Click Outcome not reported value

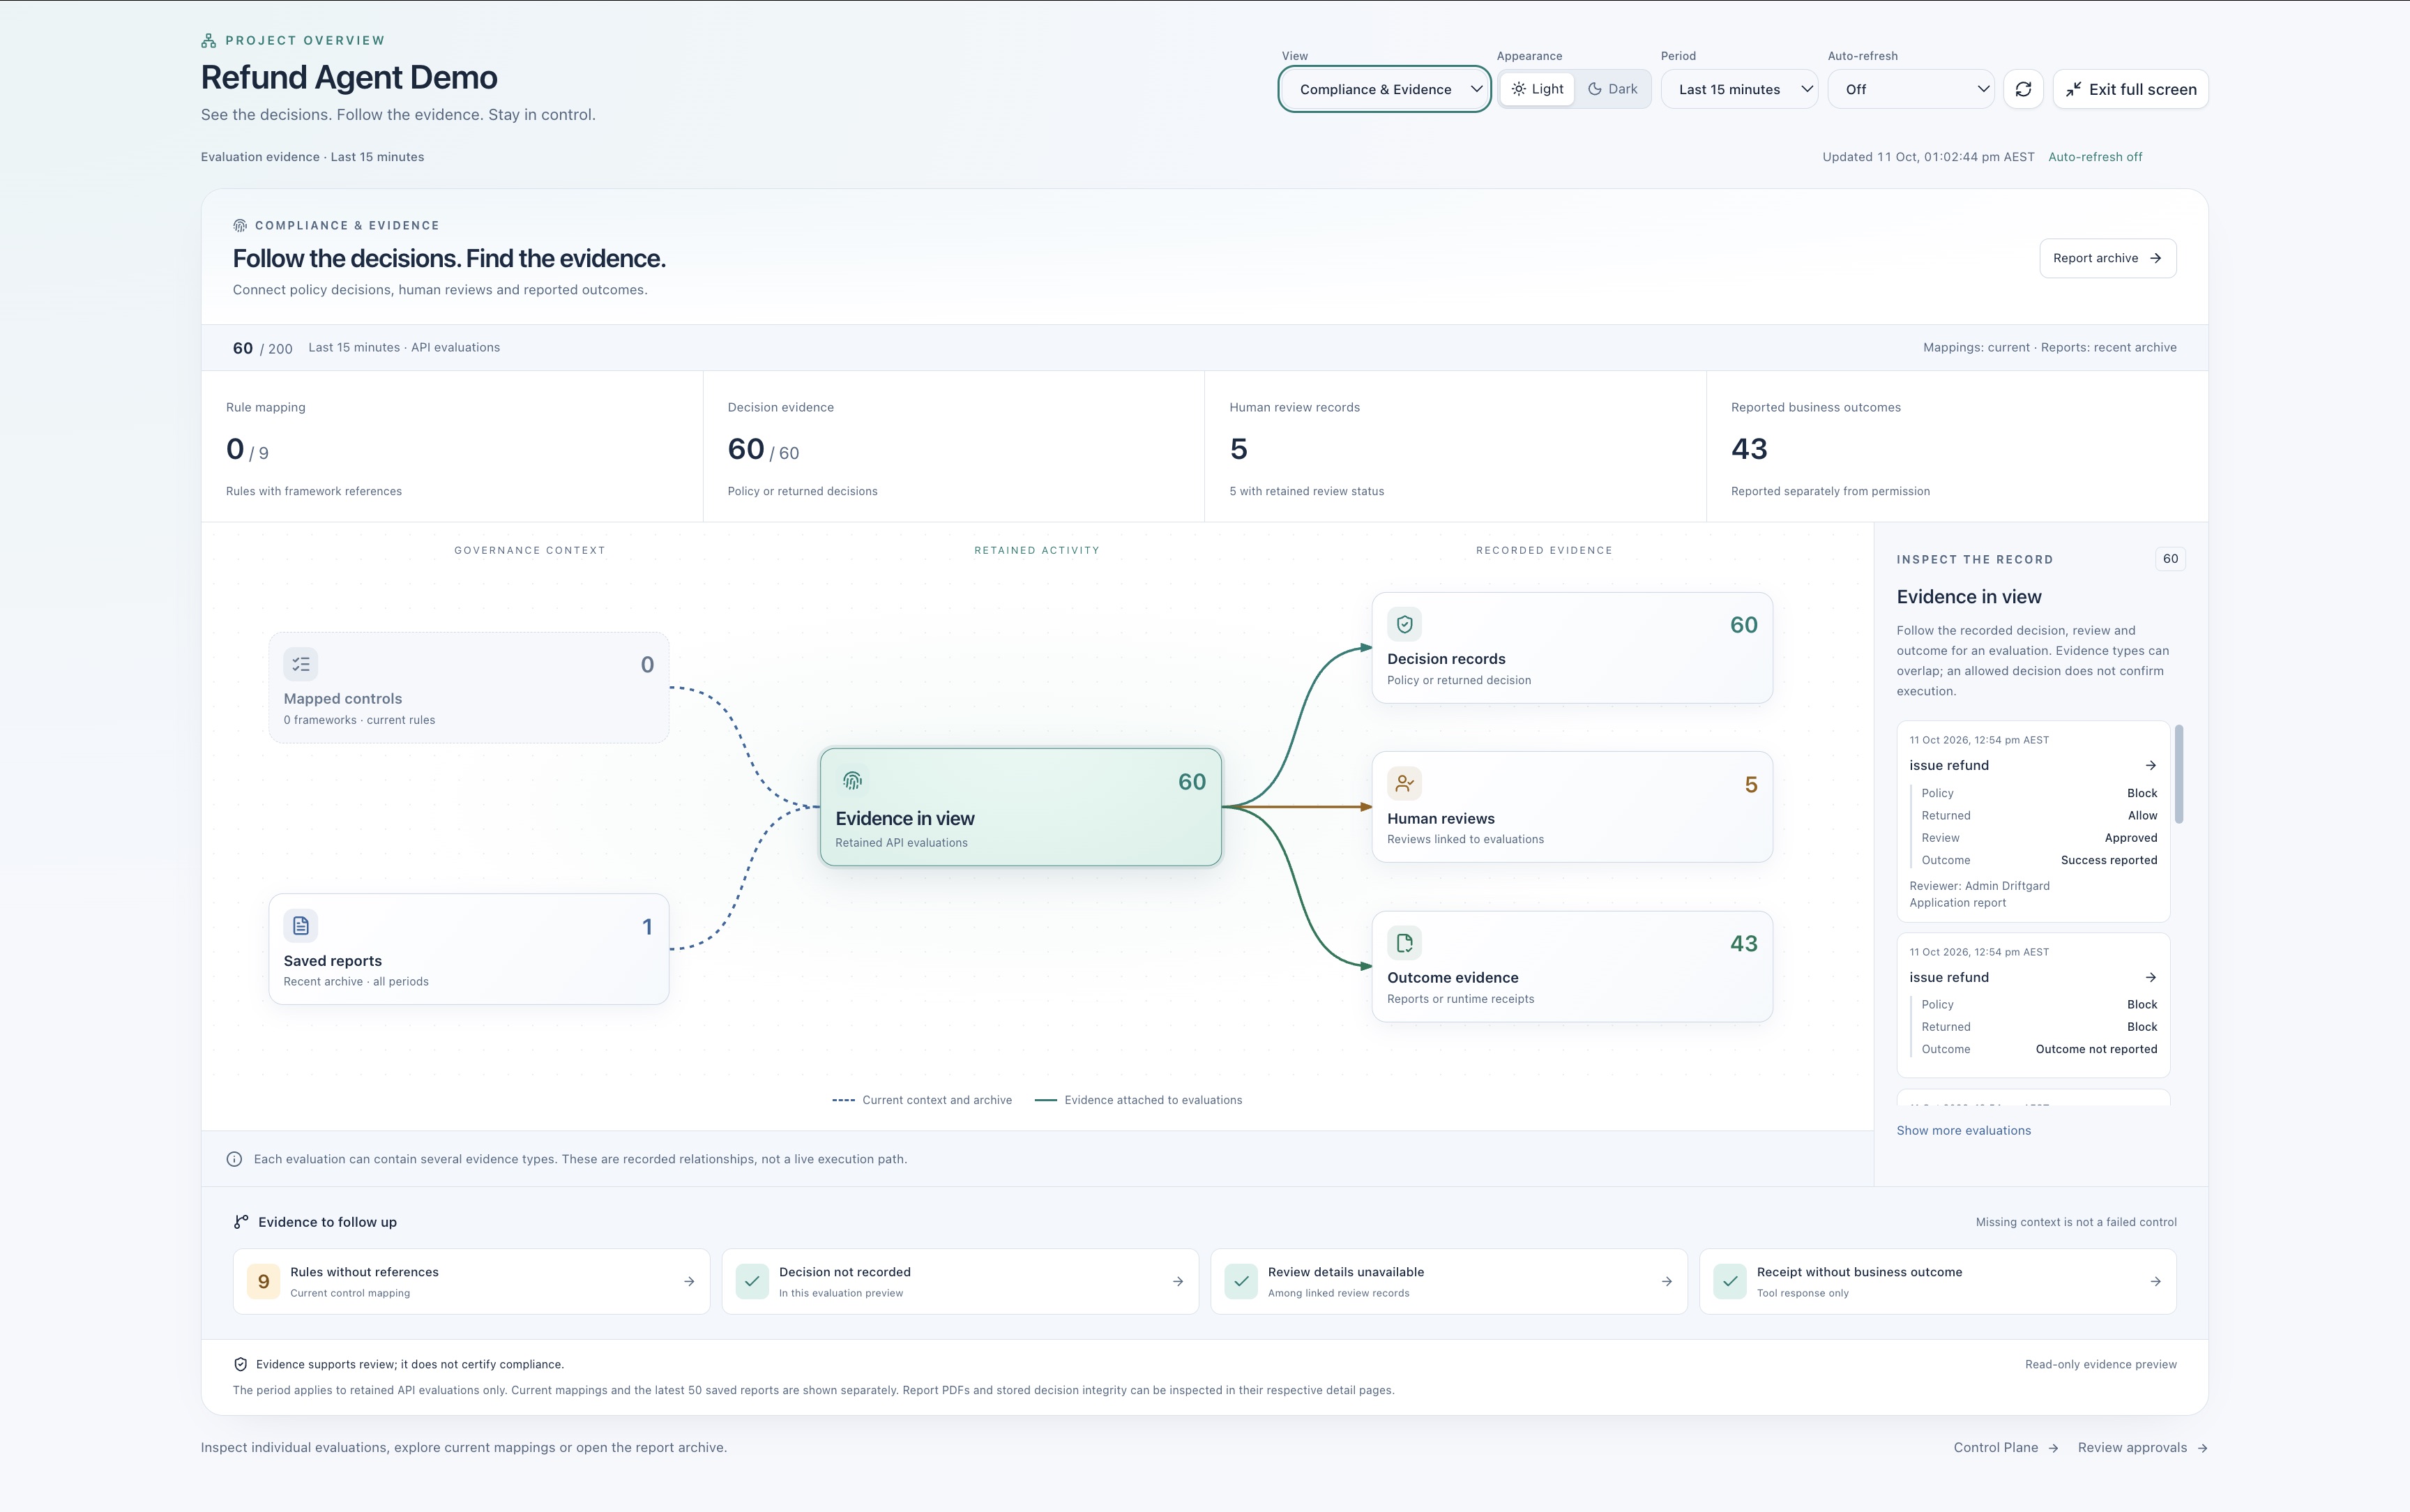coord(2096,1049)
